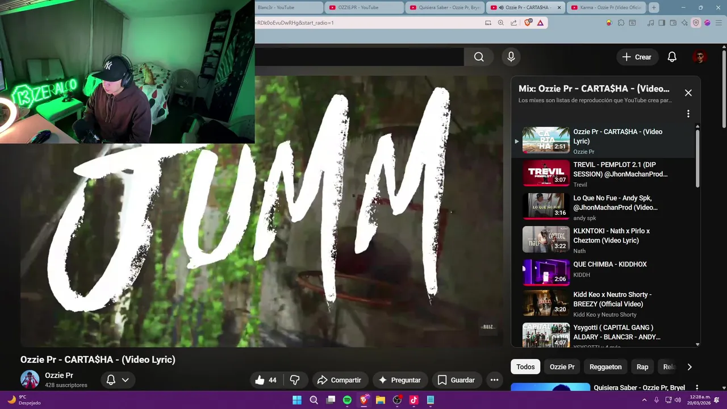Click the mix playlist scrollbar
727x409 pixels.
point(697,158)
